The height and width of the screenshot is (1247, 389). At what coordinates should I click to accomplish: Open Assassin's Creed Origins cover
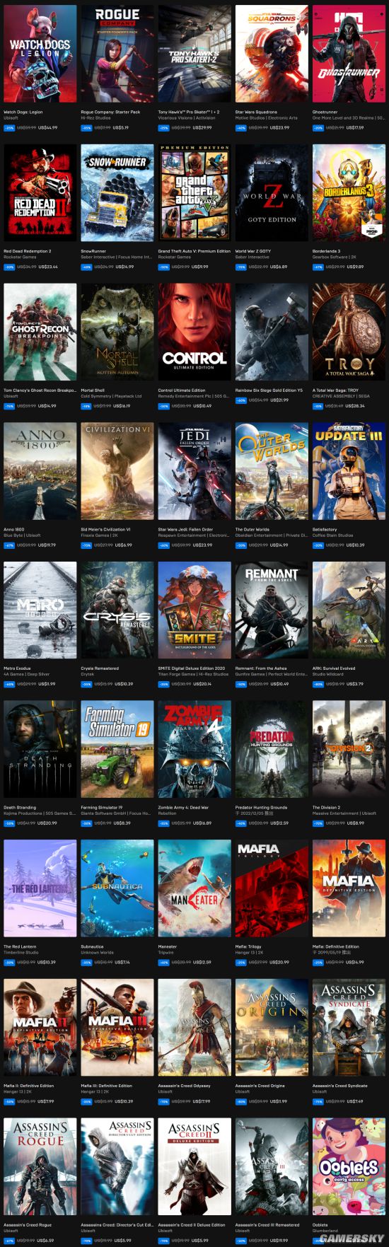[272, 1028]
